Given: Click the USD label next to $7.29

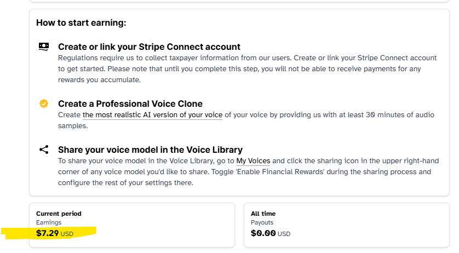Looking at the screenshot, I should click(67, 234).
